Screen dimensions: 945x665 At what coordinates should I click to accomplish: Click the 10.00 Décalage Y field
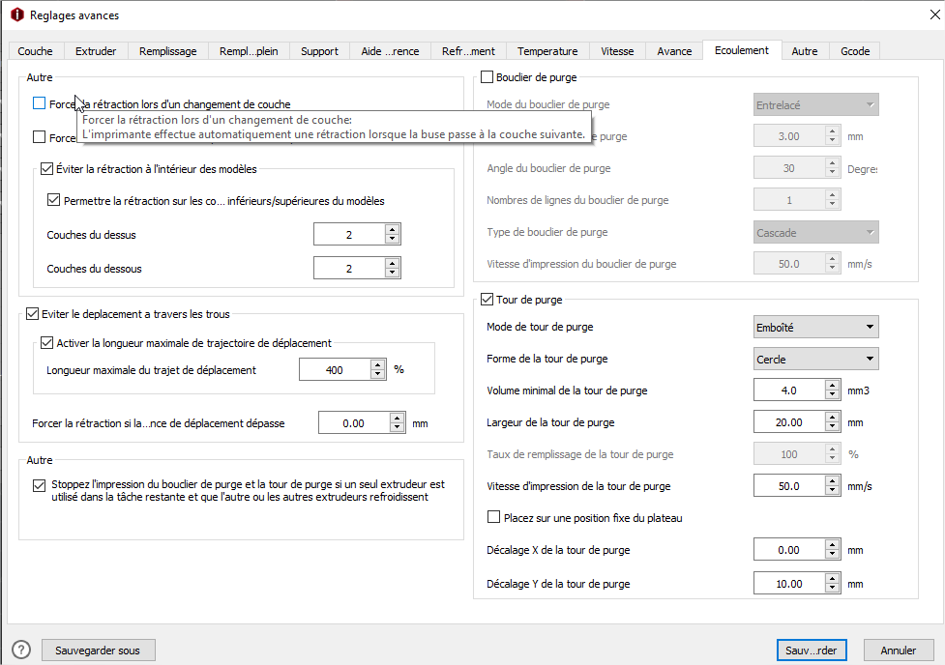(x=789, y=584)
